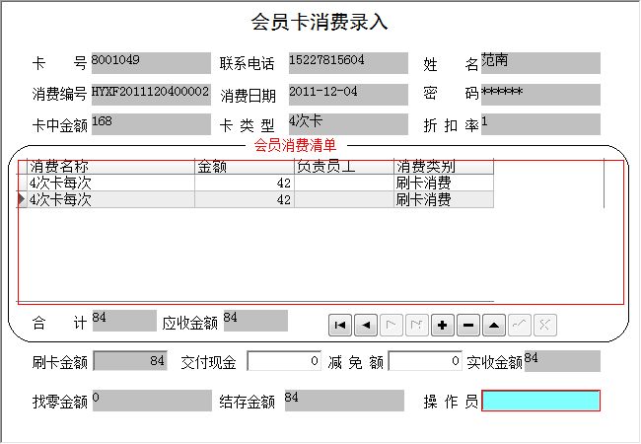The height and width of the screenshot is (444, 641).
Task: Click the 金额 column header
Action: tap(244, 167)
